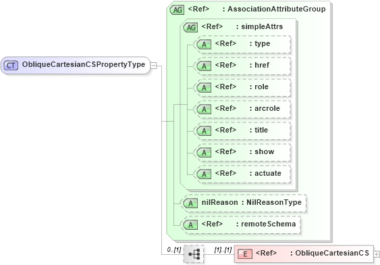Click the AG icon for AssociationAttributeGroup

[x=177, y=10]
